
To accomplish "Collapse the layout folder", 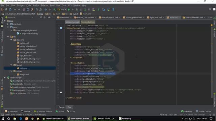I will 11,65.
